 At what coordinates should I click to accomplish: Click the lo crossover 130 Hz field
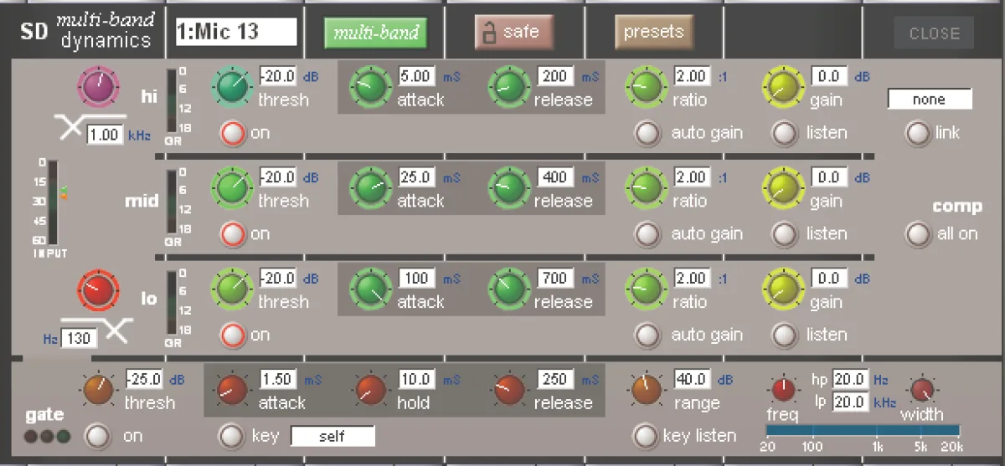pyautogui.click(x=79, y=338)
